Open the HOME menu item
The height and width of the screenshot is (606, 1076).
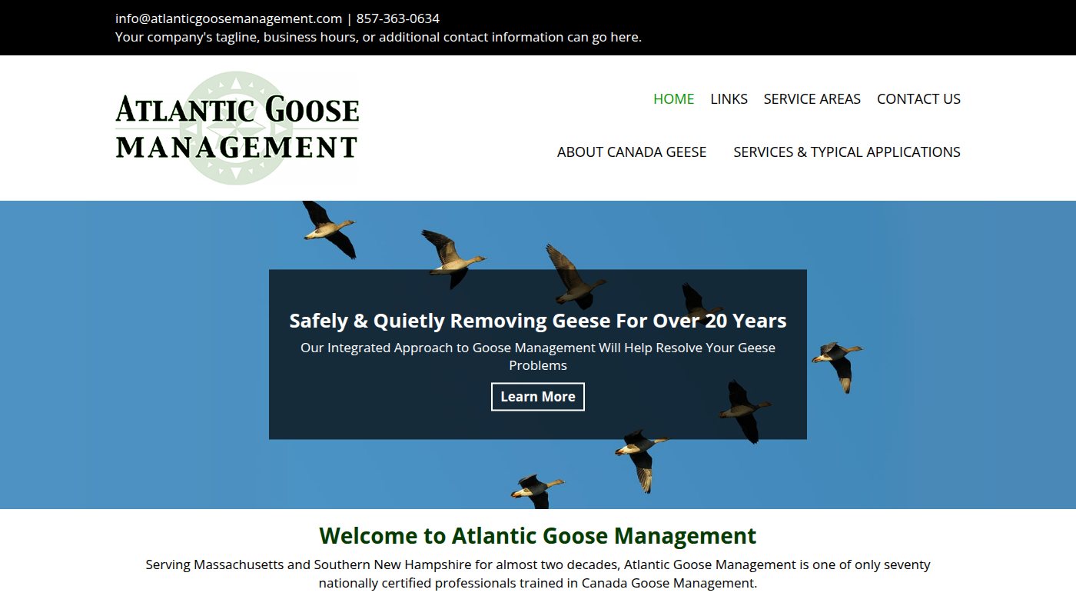pyautogui.click(x=673, y=98)
